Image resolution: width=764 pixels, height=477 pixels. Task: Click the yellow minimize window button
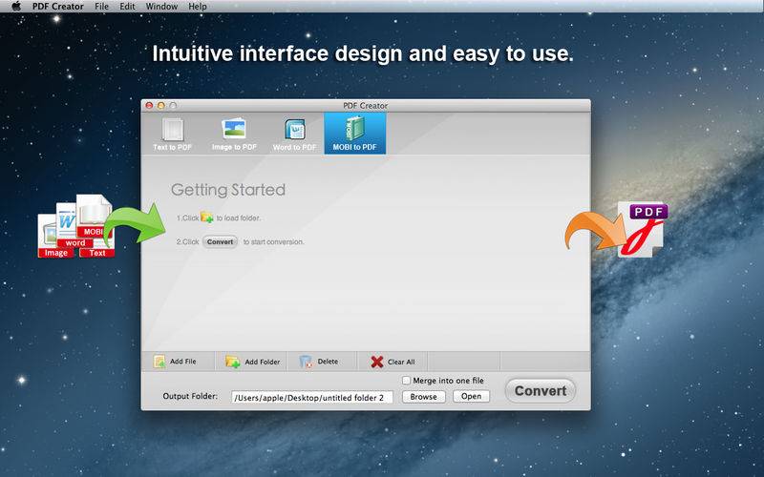pos(160,105)
